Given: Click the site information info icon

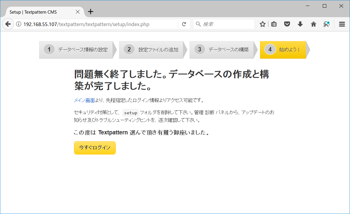Looking at the screenshot, I should click(19, 24).
